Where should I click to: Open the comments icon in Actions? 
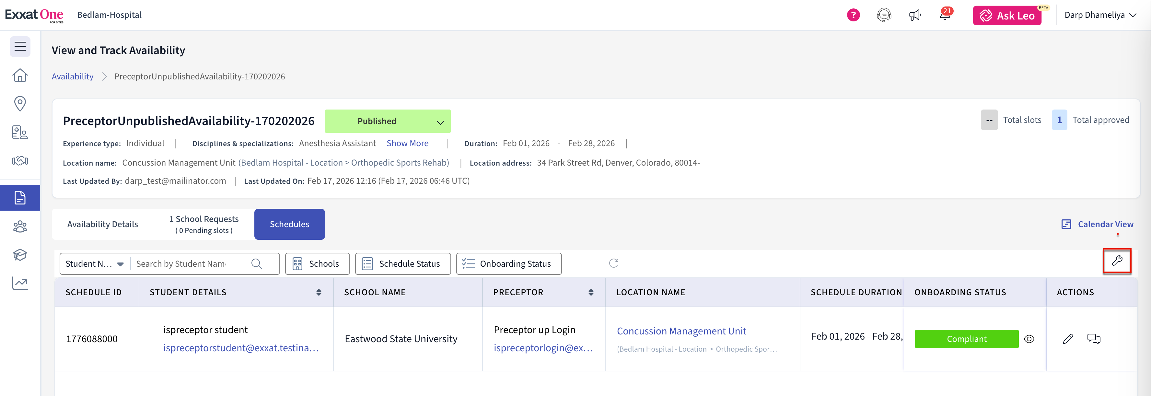pos(1093,339)
